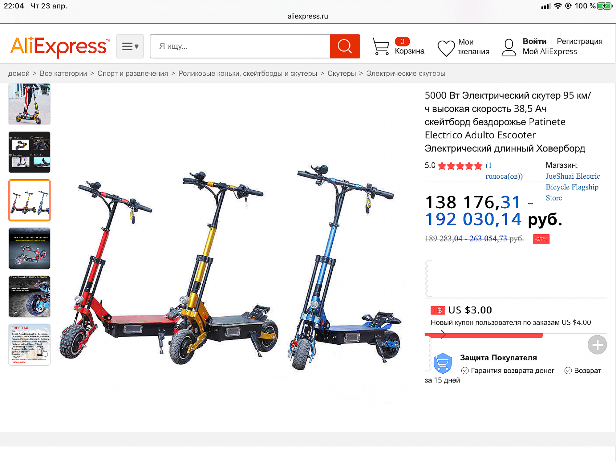Click the buyer protection shield icon
This screenshot has height=462, width=616.
pos(443,363)
